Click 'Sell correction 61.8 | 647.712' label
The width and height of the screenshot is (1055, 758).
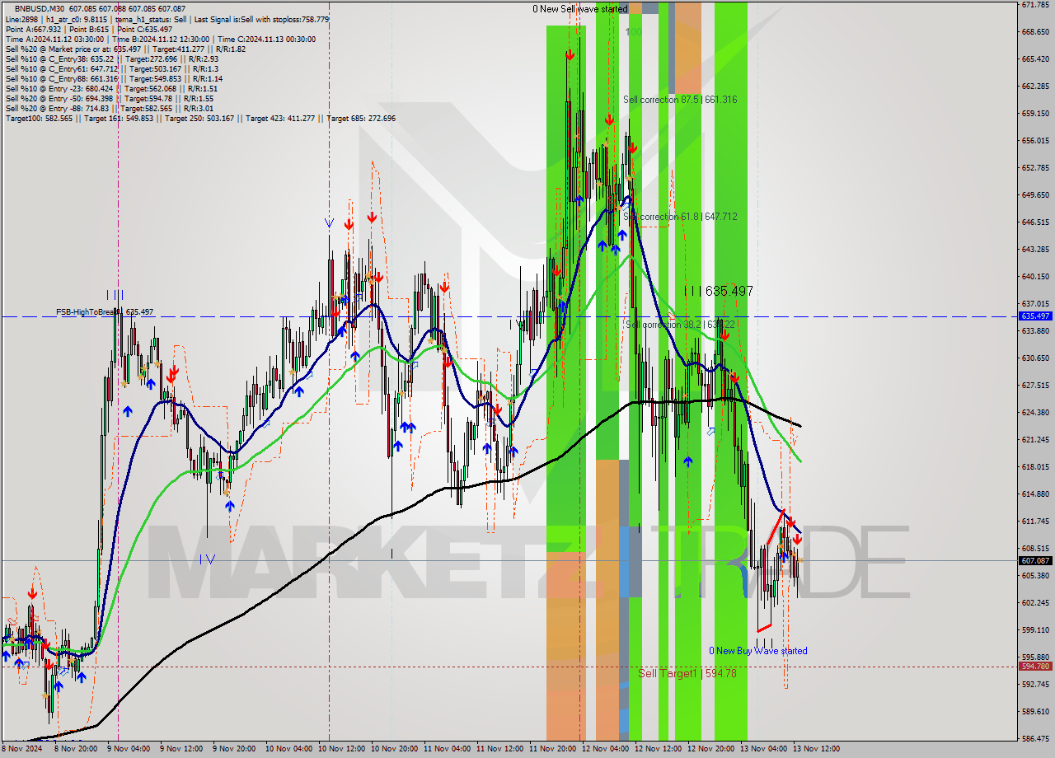680,217
